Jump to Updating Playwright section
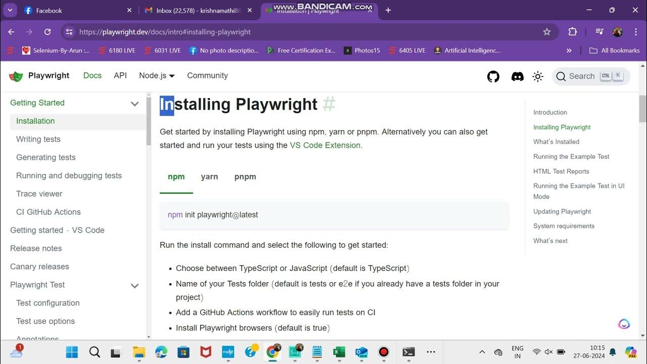The width and height of the screenshot is (647, 364). click(x=562, y=211)
